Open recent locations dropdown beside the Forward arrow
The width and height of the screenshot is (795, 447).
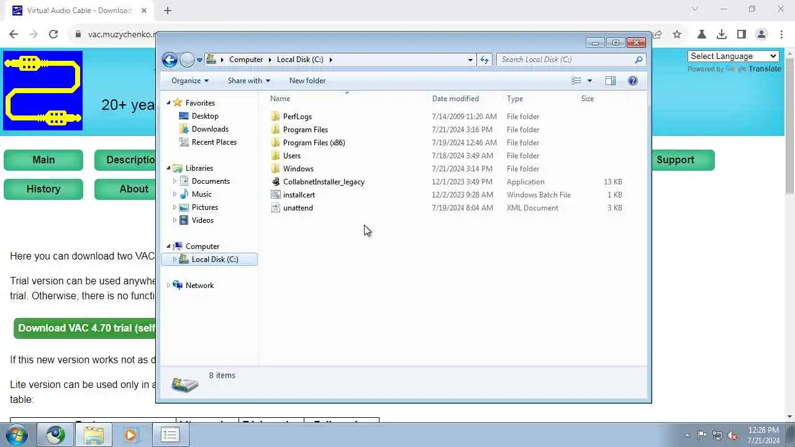(199, 60)
